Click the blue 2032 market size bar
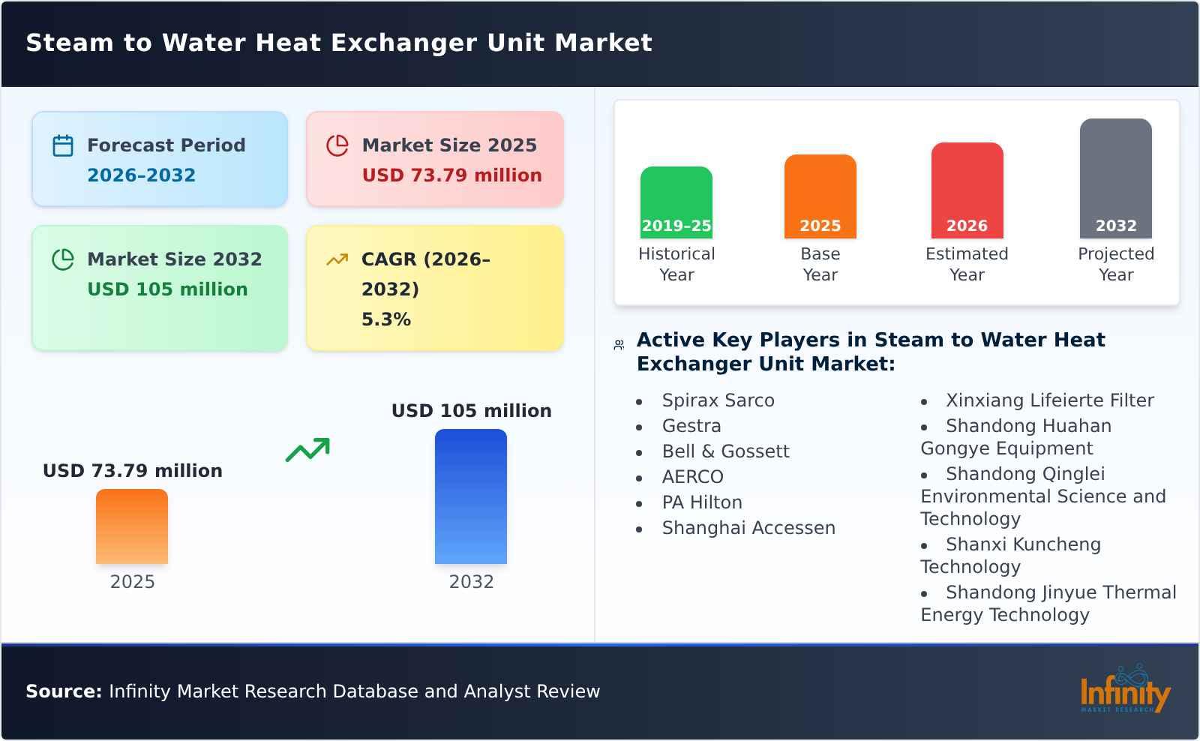 [x=471, y=496]
